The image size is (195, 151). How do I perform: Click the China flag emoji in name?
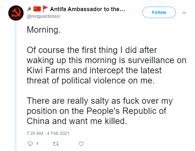coord(37,9)
